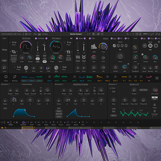The height and width of the screenshot is (161, 161).
Task: Click the Tri waveform icon
Action: [x=26, y=68]
